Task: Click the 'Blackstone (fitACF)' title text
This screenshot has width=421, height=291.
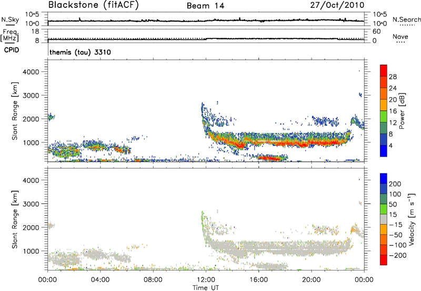Action: [94, 5]
